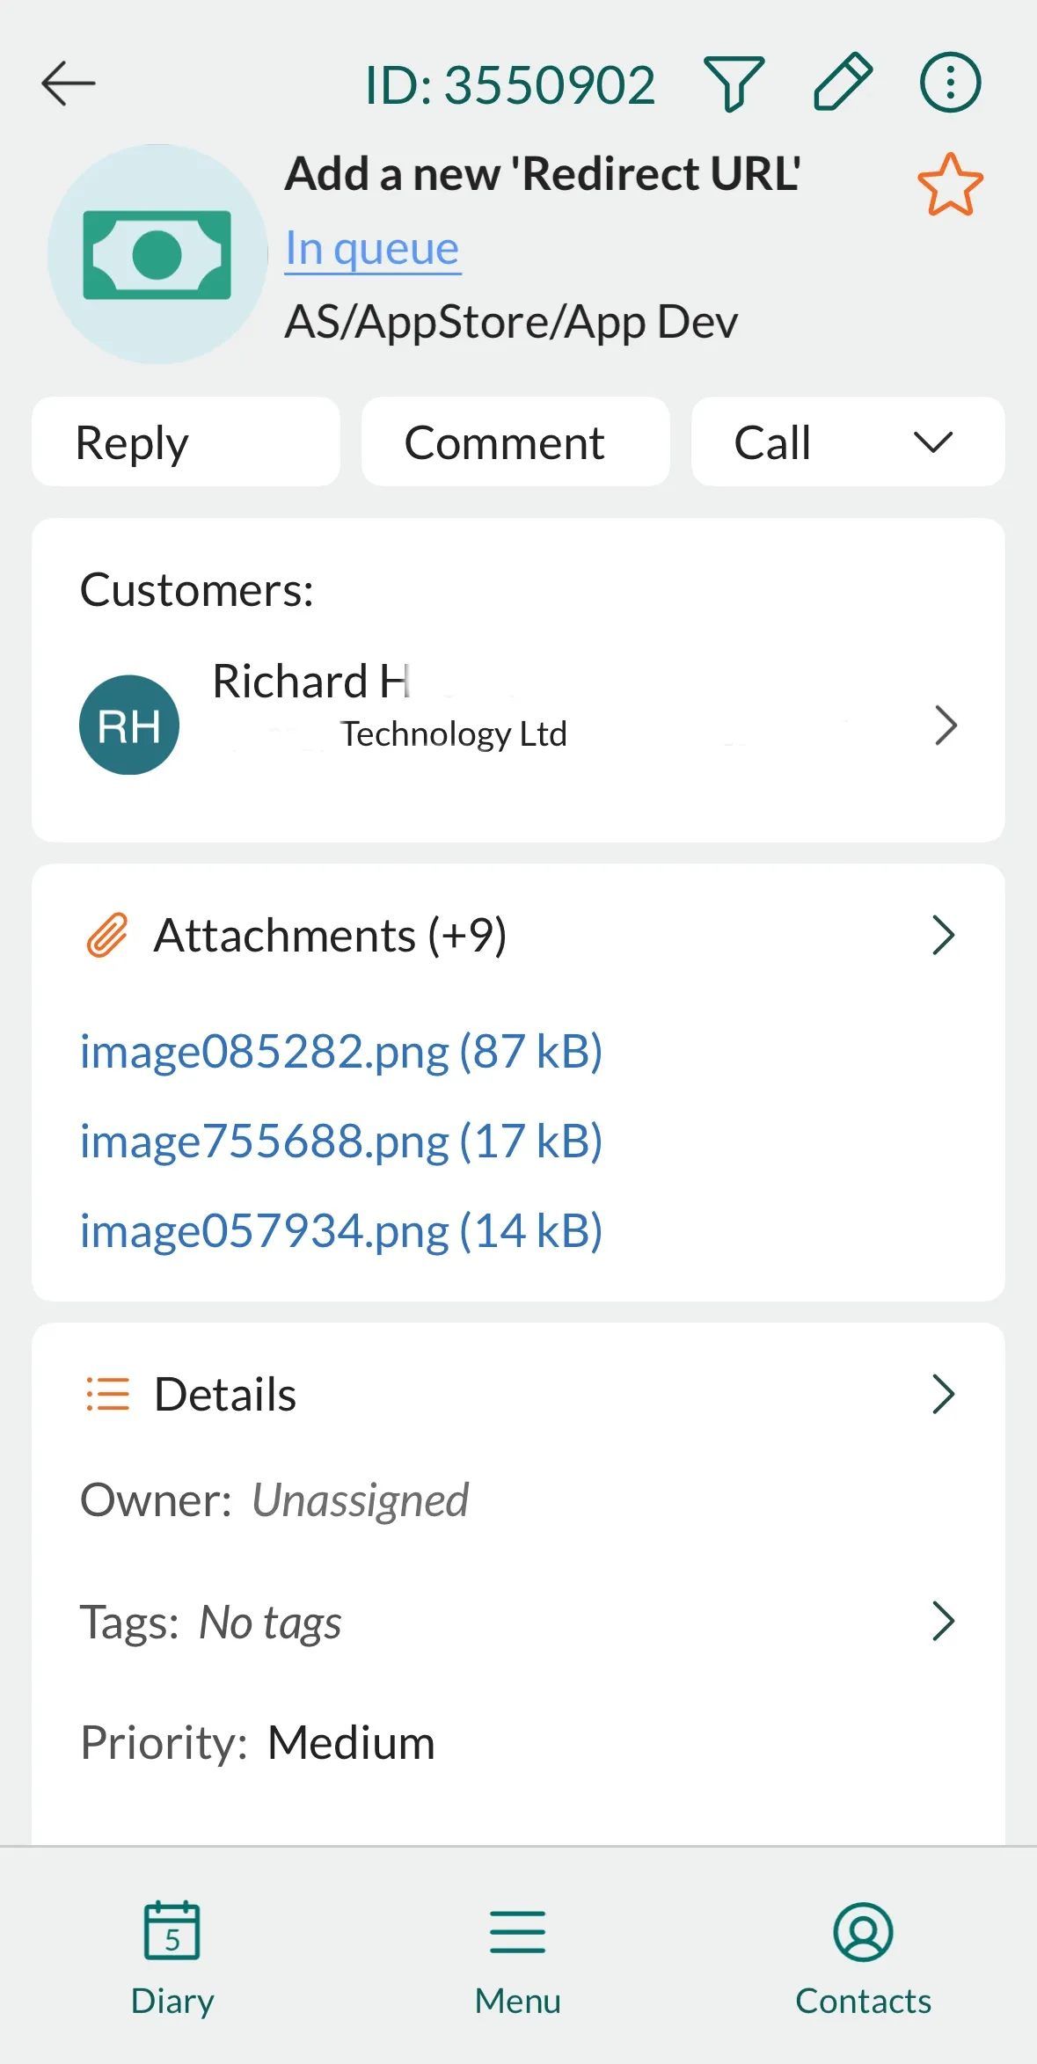
Task: Tap the RH customer avatar
Action: click(x=129, y=725)
